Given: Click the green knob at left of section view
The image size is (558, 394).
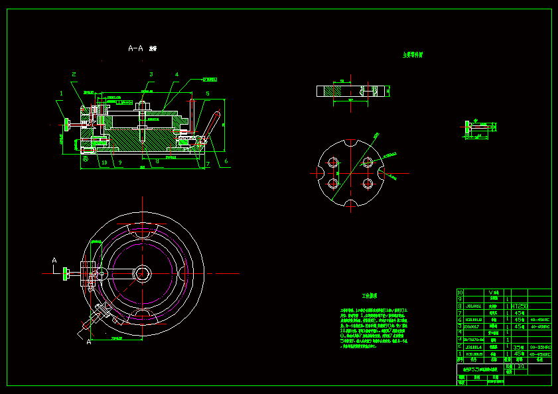Looking at the screenshot, I should tap(67, 123).
